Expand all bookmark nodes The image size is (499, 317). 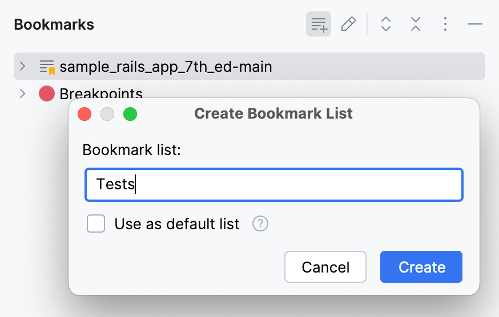[x=386, y=25]
